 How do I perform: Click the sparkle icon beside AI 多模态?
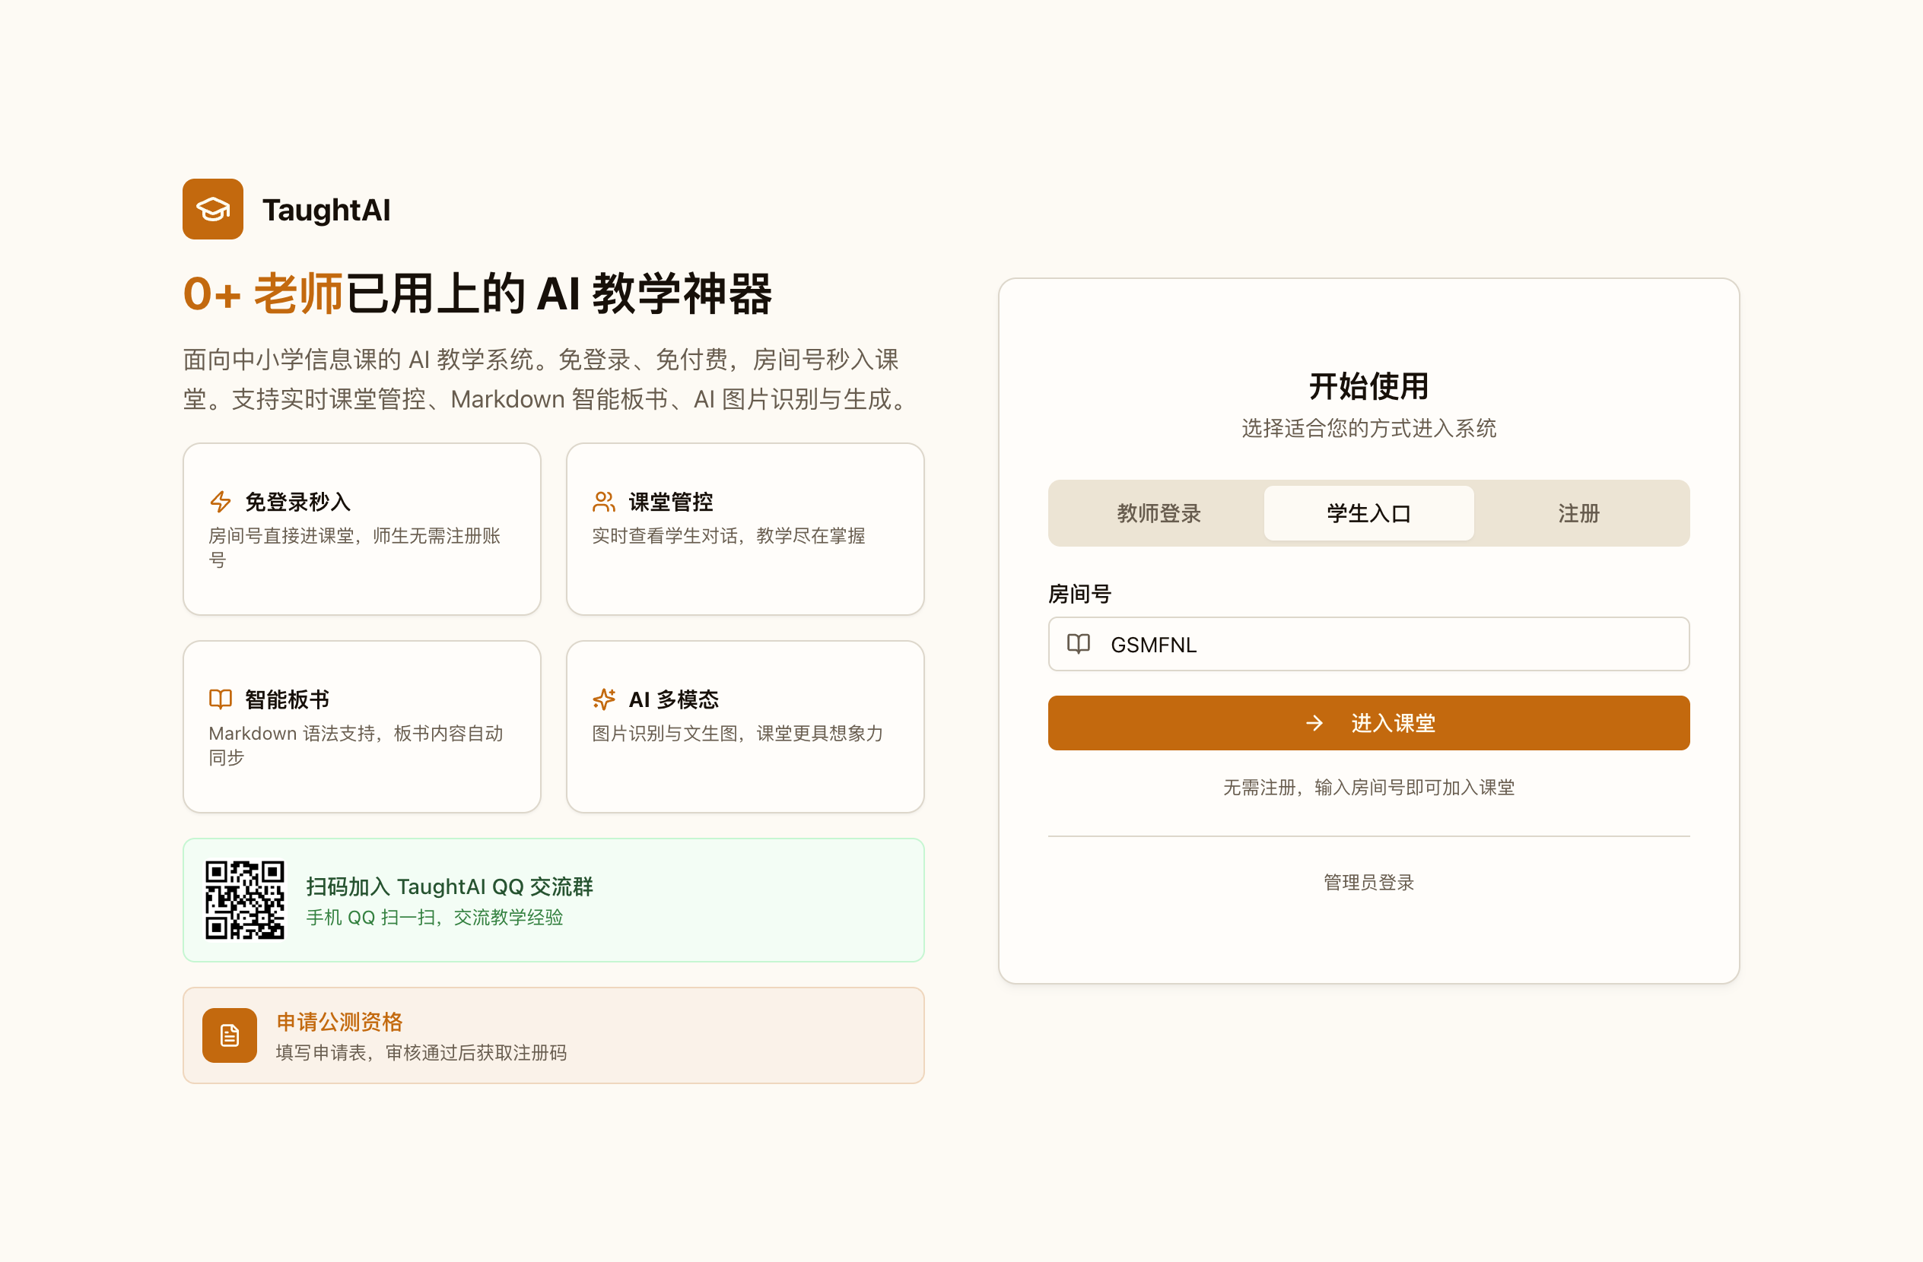tap(603, 699)
